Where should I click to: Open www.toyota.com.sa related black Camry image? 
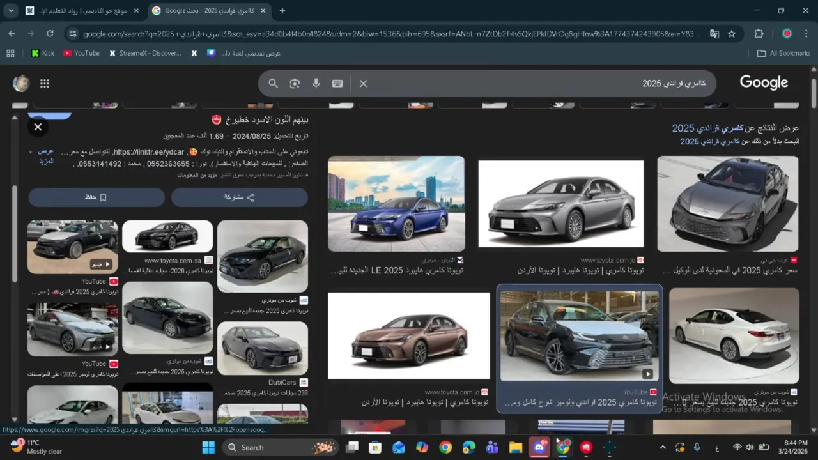167,236
